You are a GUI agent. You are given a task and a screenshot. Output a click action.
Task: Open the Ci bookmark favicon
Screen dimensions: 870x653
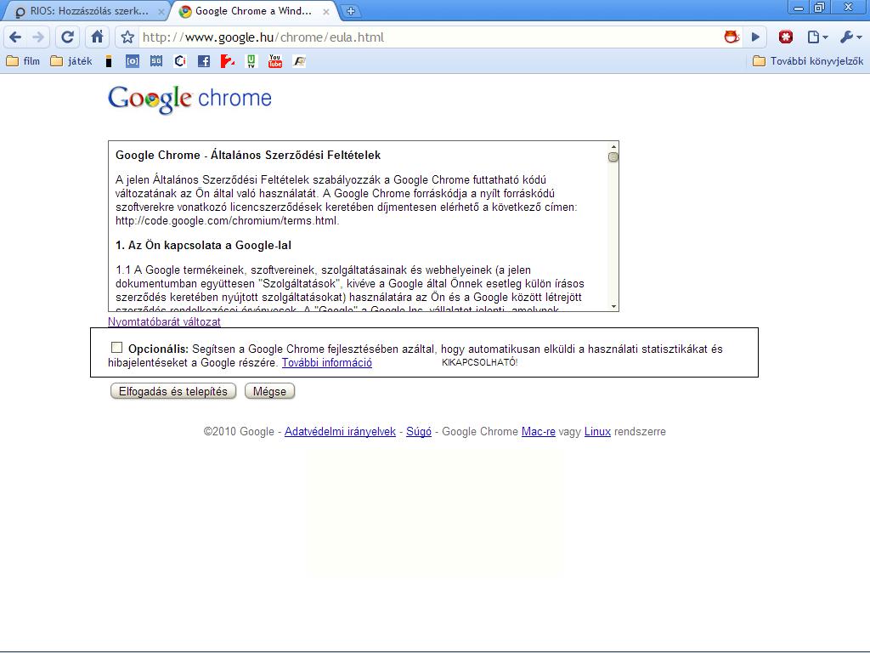pos(180,61)
